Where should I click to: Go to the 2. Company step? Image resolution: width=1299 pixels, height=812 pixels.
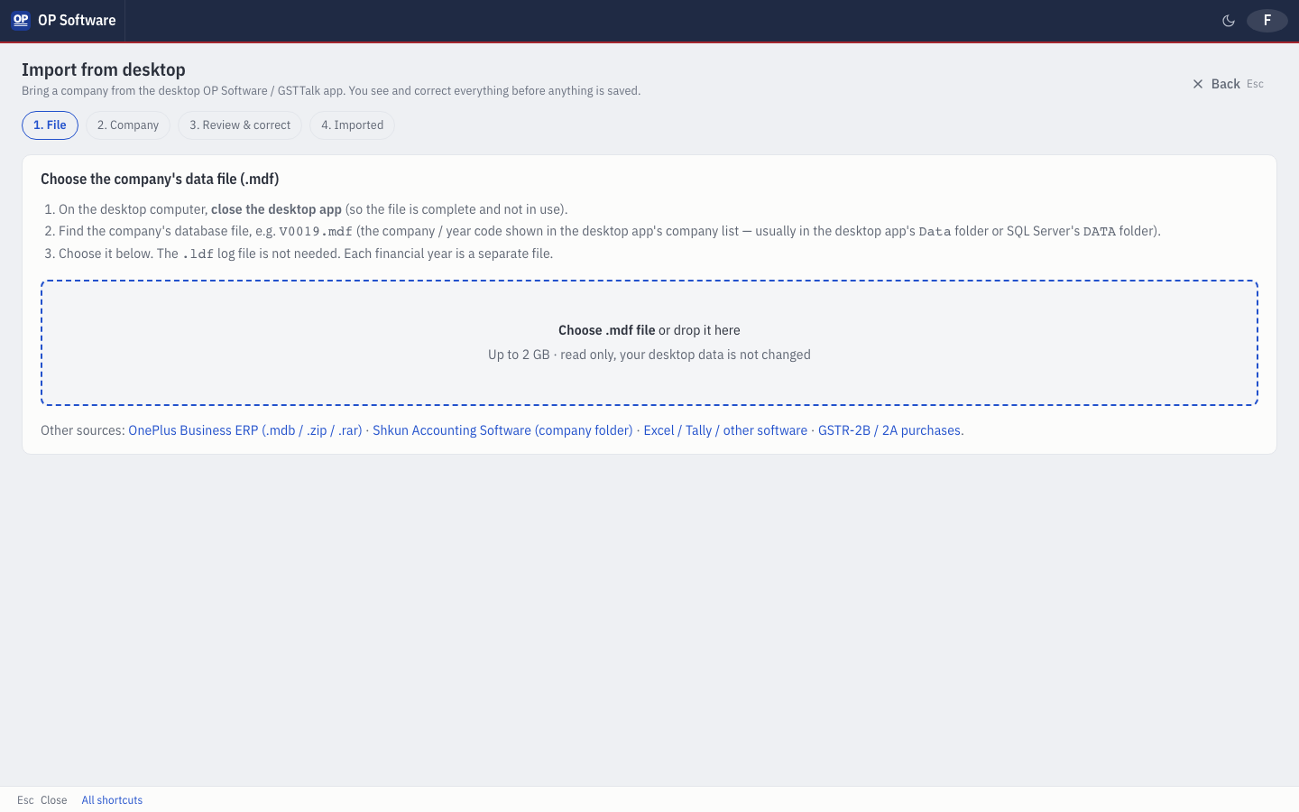coord(128,125)
